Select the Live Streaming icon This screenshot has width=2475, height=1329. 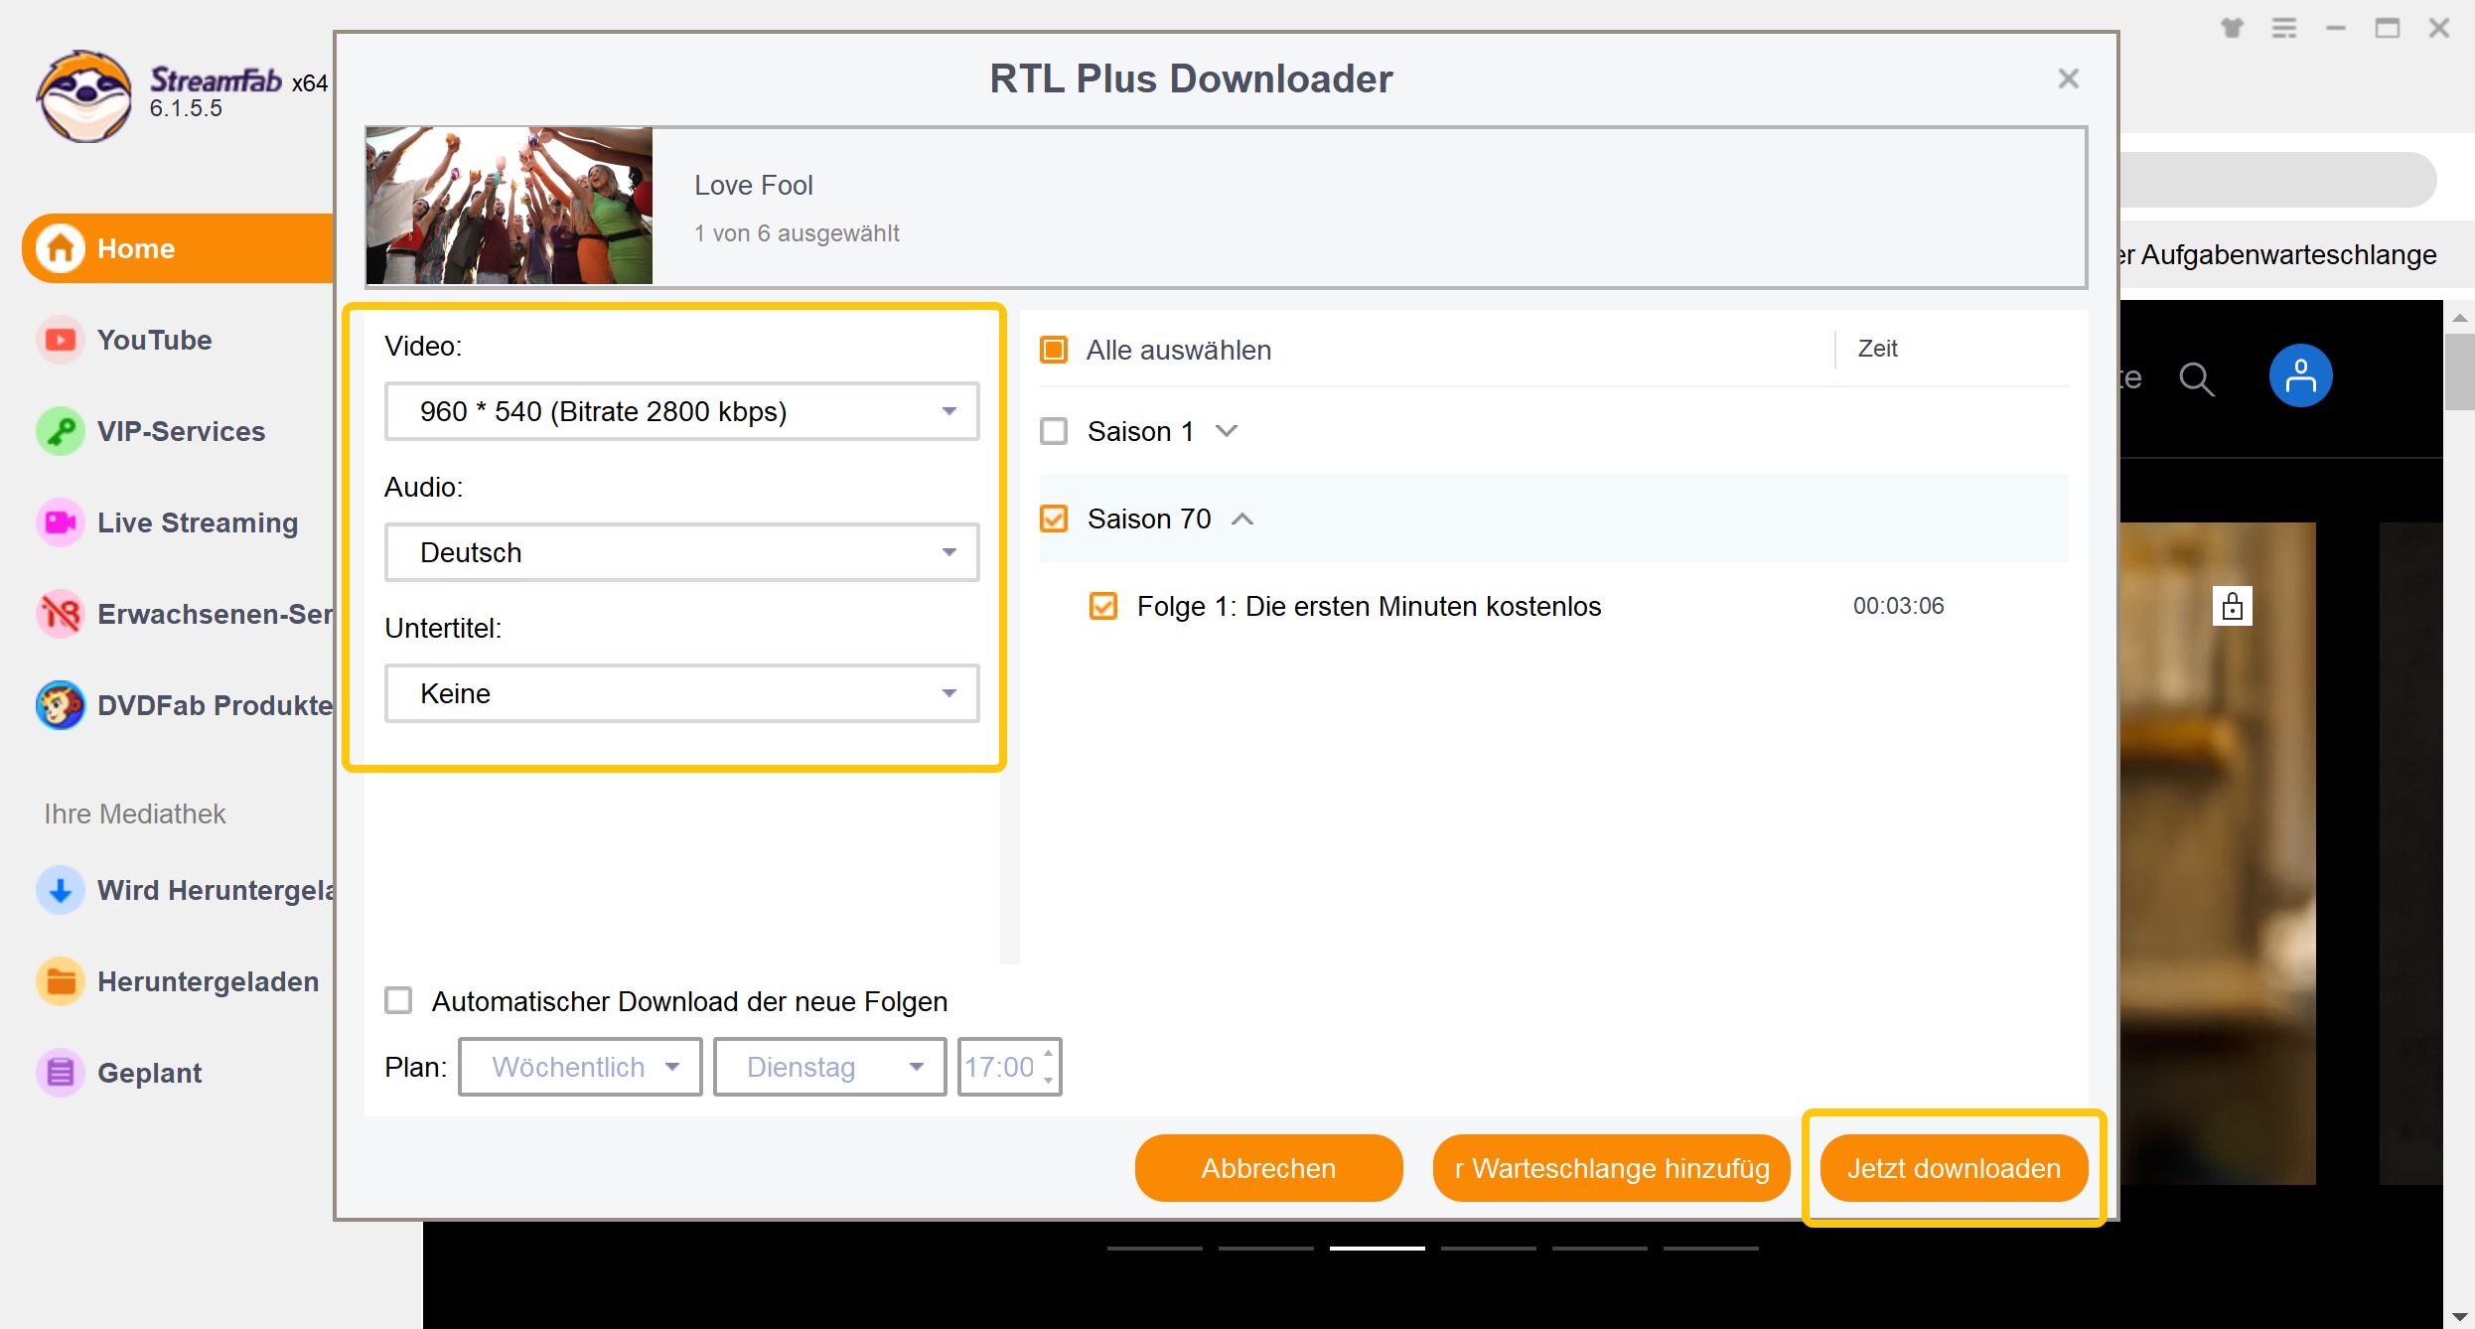click(60, 522)
